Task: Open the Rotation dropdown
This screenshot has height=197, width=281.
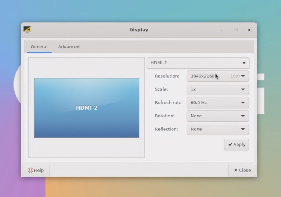Action: (217, 116)
